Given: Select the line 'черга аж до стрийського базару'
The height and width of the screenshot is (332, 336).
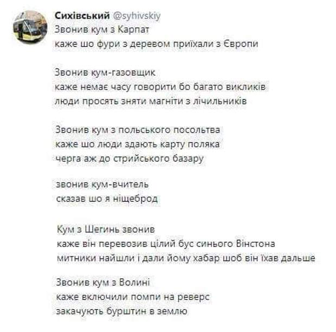Looking at the screenshot, I should click(x=129, y=158).
